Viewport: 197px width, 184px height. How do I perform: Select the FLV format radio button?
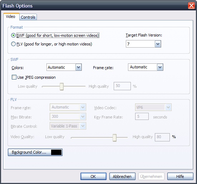(13, 44)
